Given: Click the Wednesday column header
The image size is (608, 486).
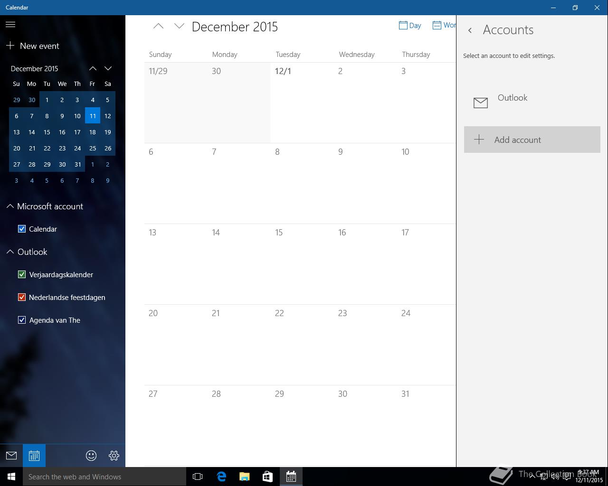Looking at the screenshot, I should click(357, 55).
